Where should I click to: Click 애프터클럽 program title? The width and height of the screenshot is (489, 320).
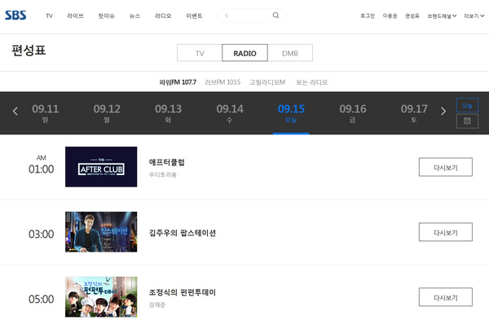pos(167,162)
